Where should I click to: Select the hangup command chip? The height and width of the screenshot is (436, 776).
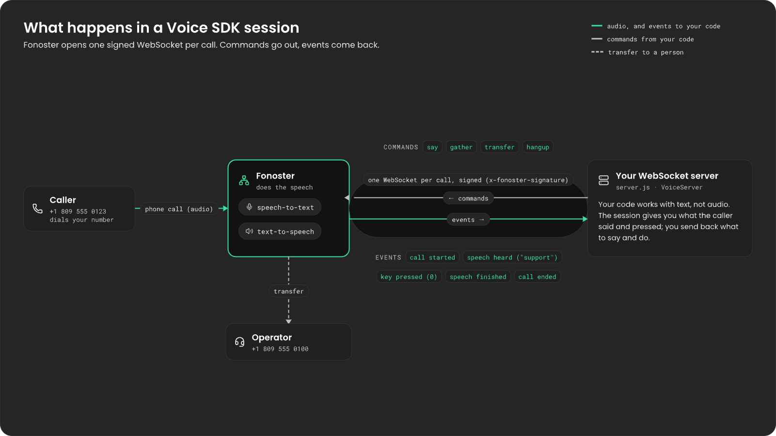[538, 147]
